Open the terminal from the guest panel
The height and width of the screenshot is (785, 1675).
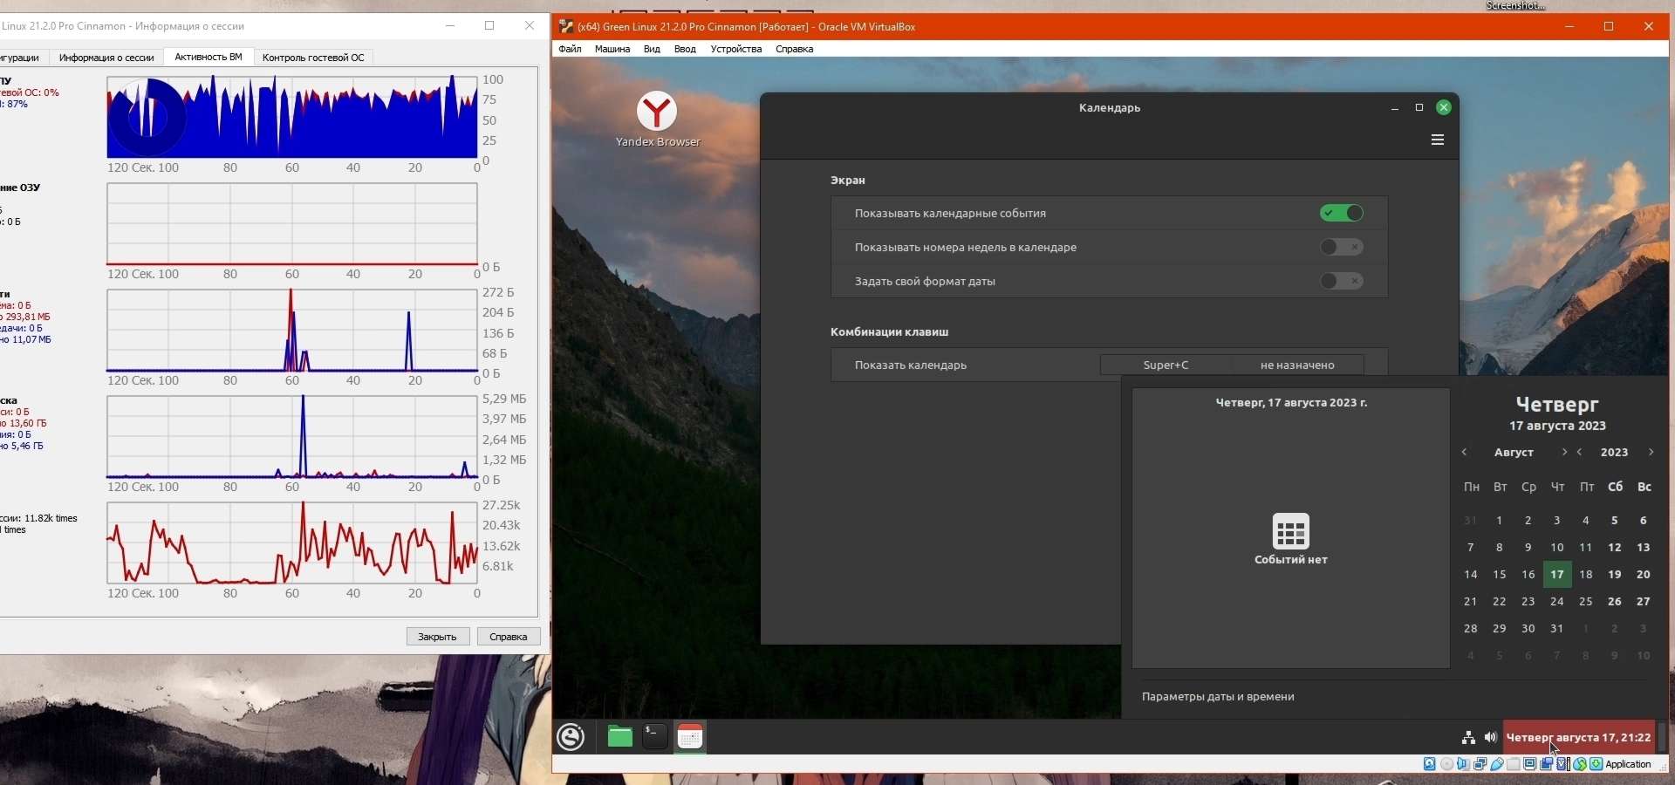click(x=655, y=737)
